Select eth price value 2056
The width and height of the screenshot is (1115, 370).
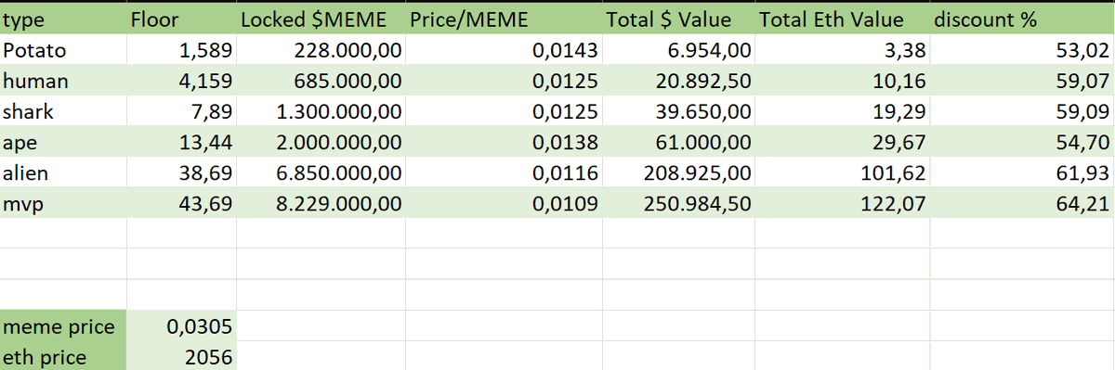click(x=181, y=356)
